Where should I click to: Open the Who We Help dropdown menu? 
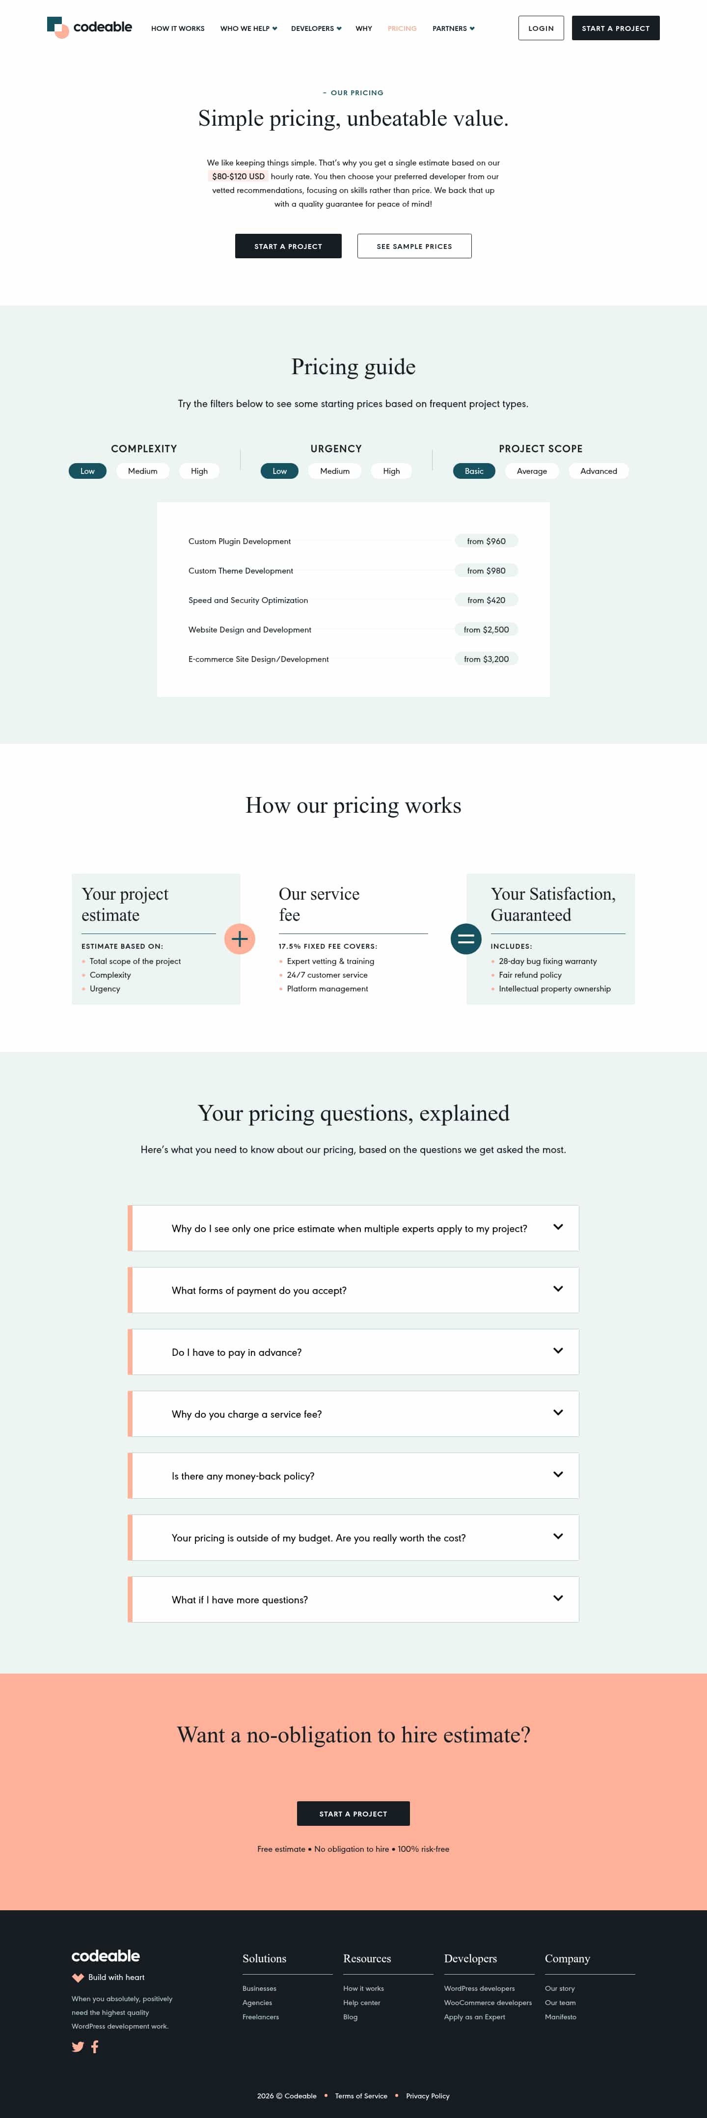coord(248,29)
